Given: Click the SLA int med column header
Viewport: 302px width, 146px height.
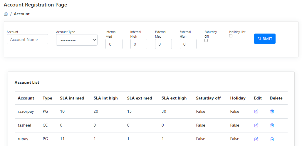Looking at the screenshot, I should click(x=72, y=98).
